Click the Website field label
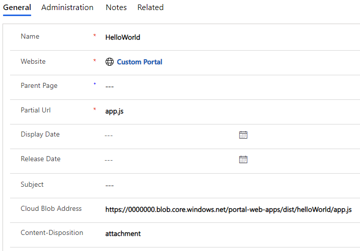 tap(33, 61)
